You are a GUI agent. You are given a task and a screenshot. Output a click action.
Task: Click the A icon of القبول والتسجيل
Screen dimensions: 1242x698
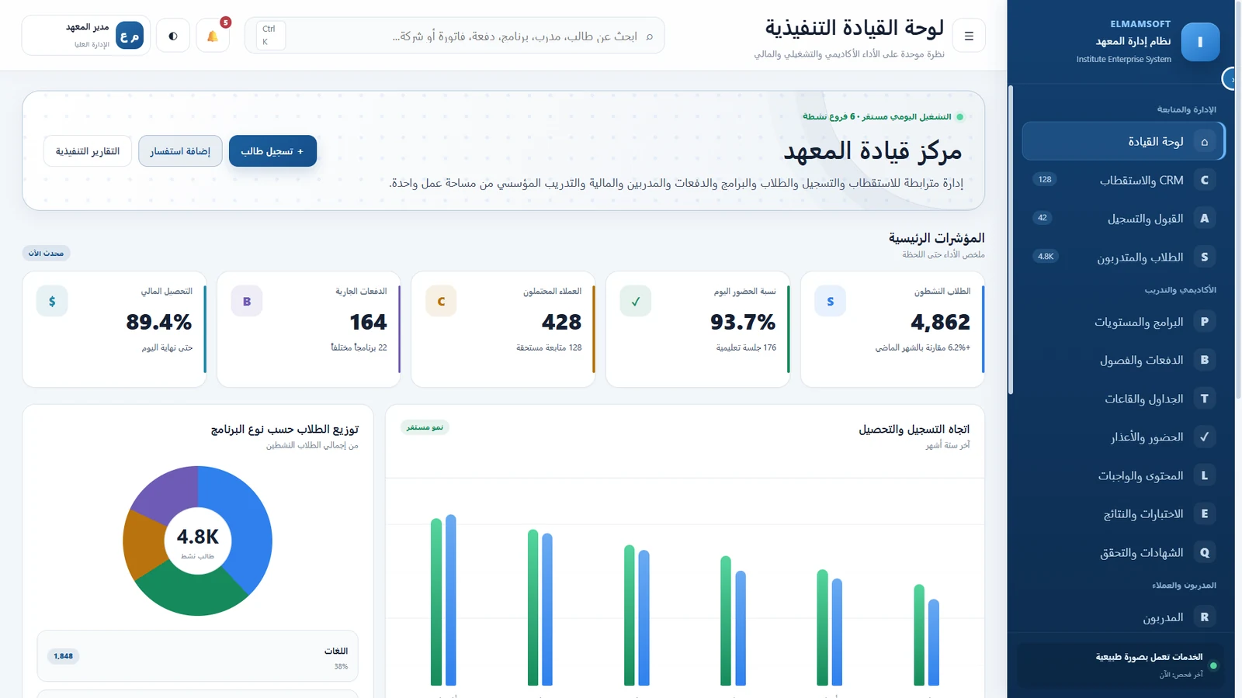(1205, 218)
